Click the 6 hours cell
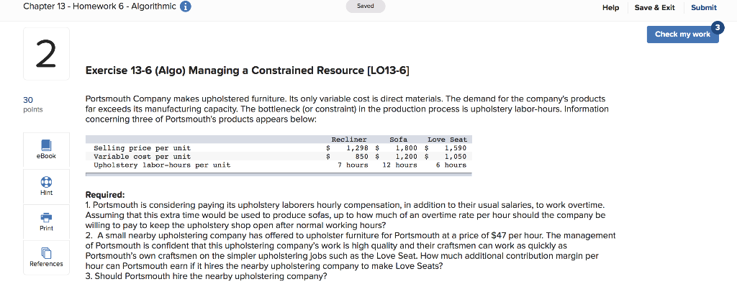The image size is (737, 292). [x=451, y=165]
